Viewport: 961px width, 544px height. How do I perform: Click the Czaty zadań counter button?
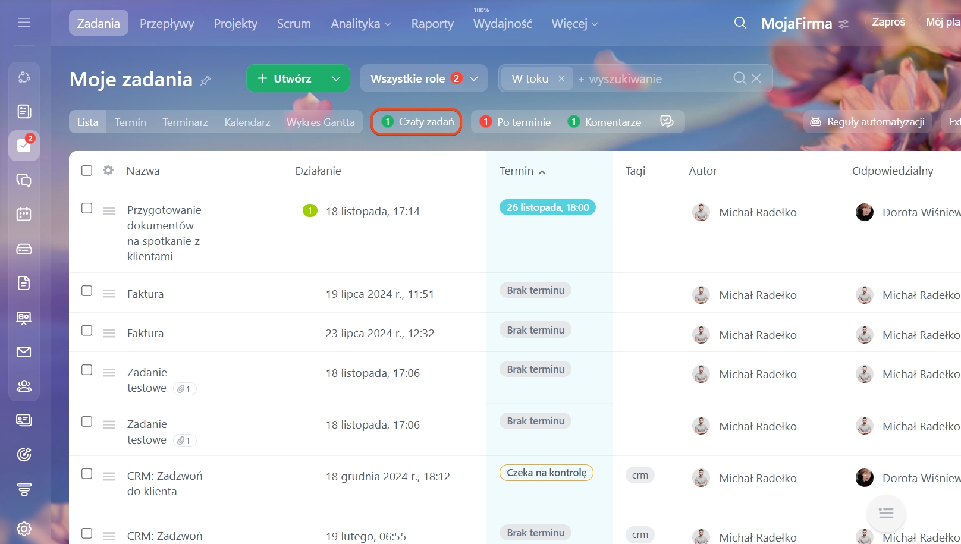click(x=417, y=122)
